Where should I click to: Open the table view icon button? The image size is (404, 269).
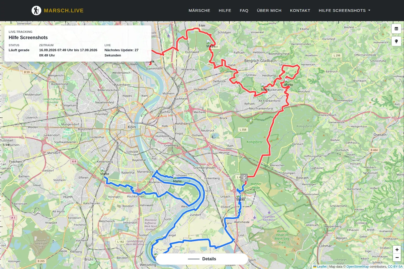click(x=396, y=29)
